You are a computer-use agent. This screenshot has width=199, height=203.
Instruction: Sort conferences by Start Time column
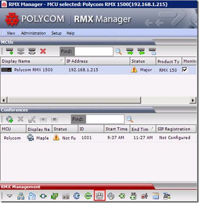tap(117, 129)
